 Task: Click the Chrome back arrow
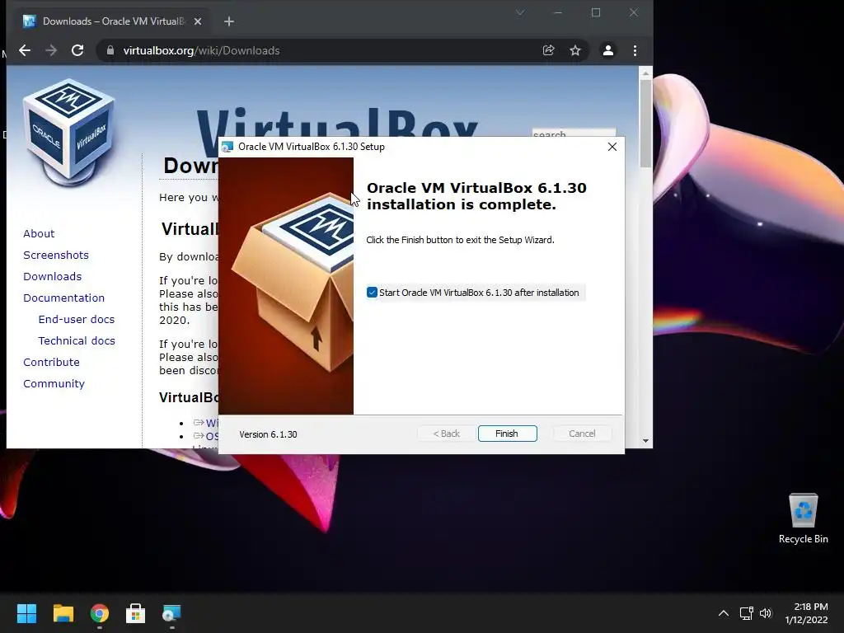tap(25, 50)
